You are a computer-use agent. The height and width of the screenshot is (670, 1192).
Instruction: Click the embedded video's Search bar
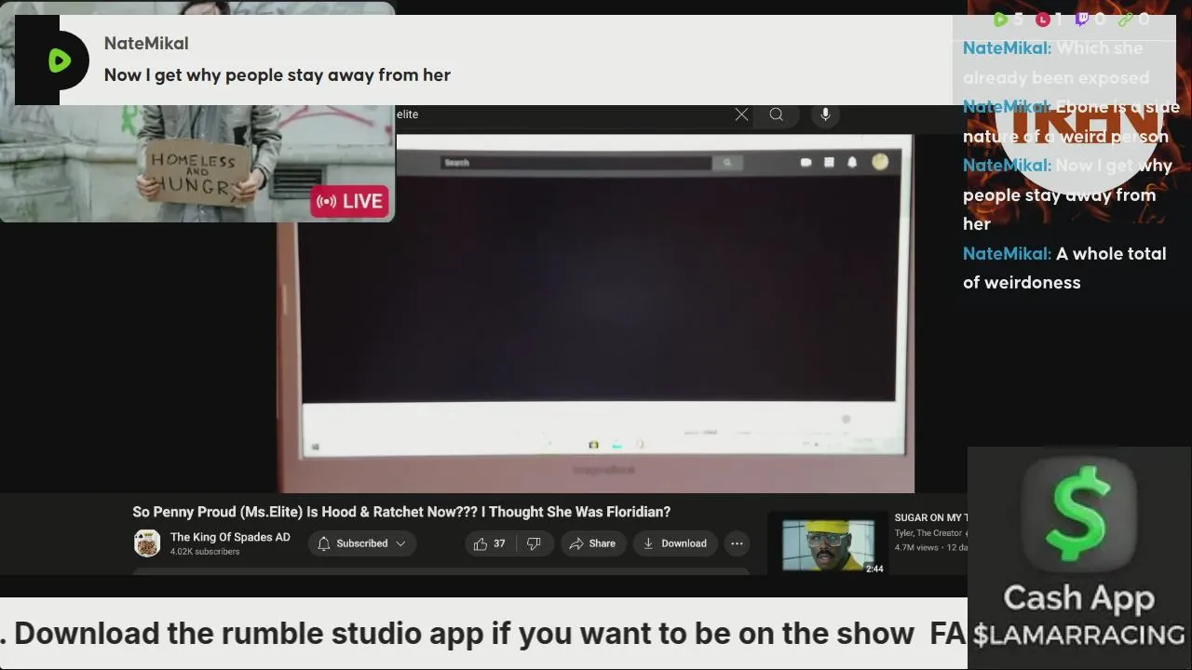click(576, 163)
